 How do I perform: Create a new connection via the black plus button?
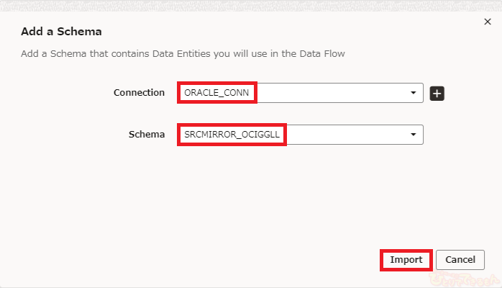(437, 93)
